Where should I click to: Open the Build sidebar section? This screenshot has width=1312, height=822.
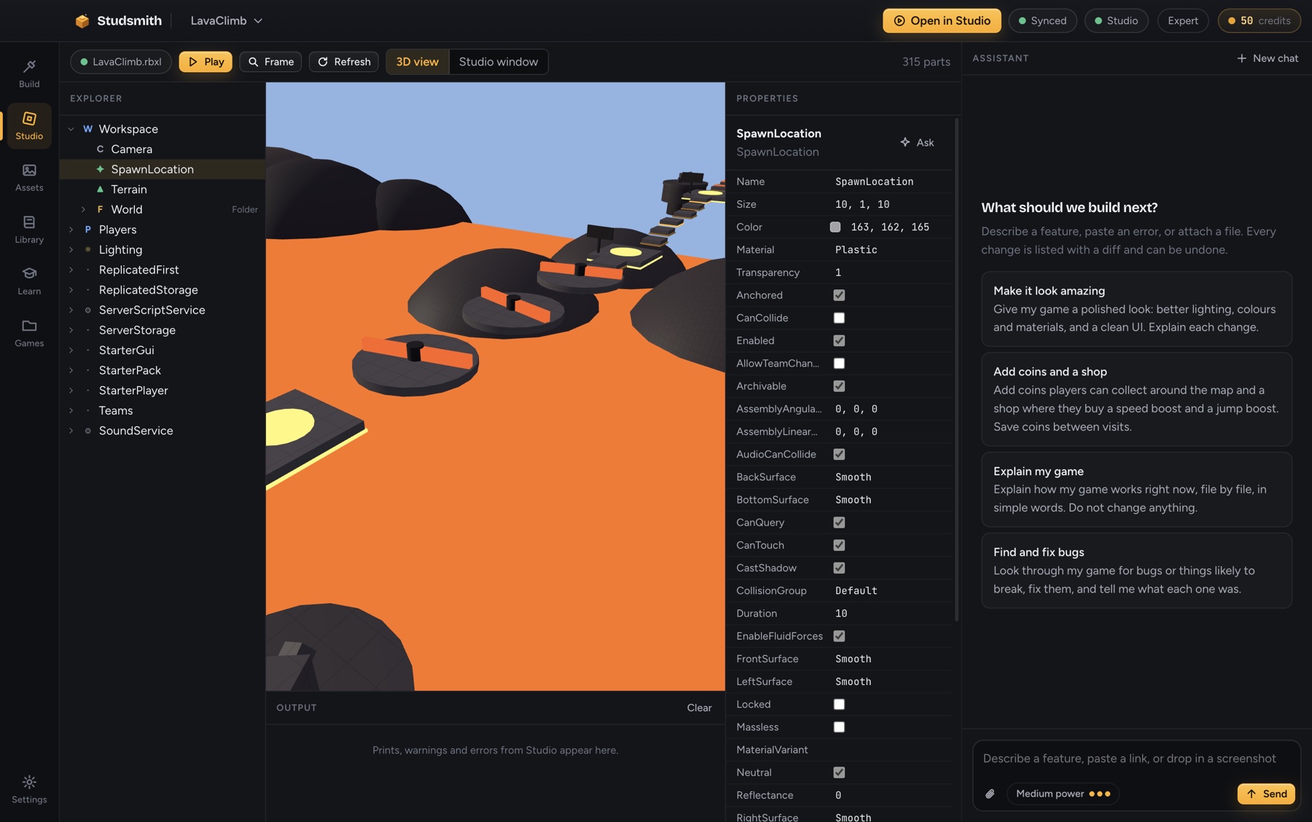pos(29,74)
